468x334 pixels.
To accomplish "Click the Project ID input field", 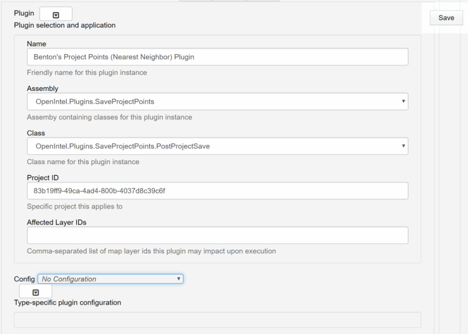I will [x=217, y=191].
